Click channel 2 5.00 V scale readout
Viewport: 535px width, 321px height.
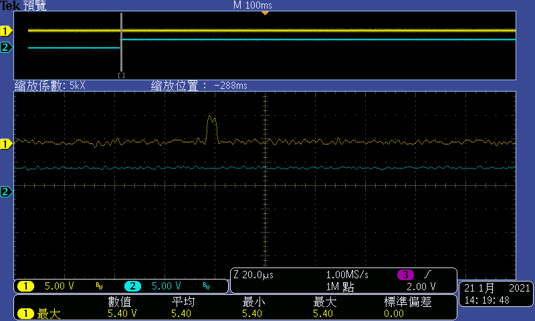pyautogui.click(x=166, y=286)
